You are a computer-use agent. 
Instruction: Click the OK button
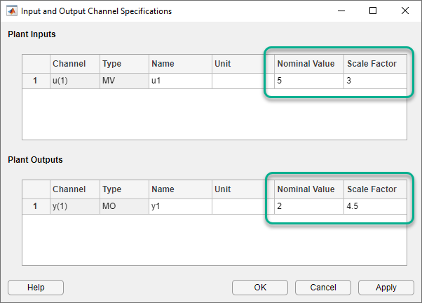click(x=260, y=288)
